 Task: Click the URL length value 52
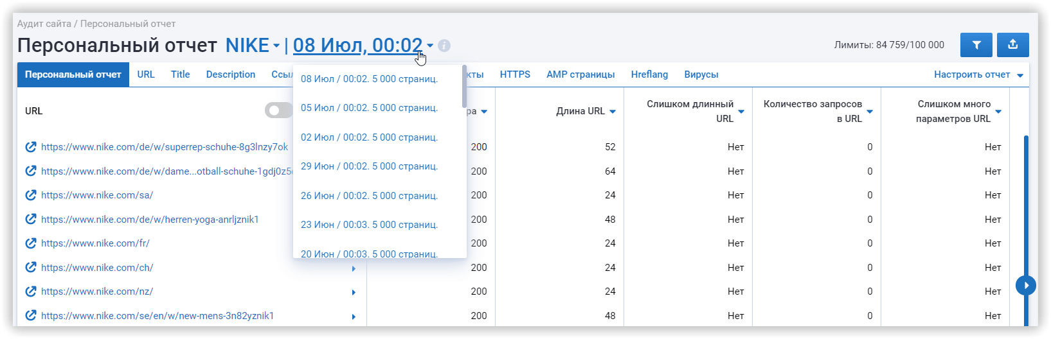(610, 147)
